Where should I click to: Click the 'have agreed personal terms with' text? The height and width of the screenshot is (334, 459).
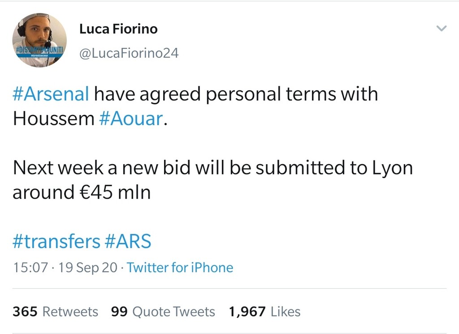(236, 94)
